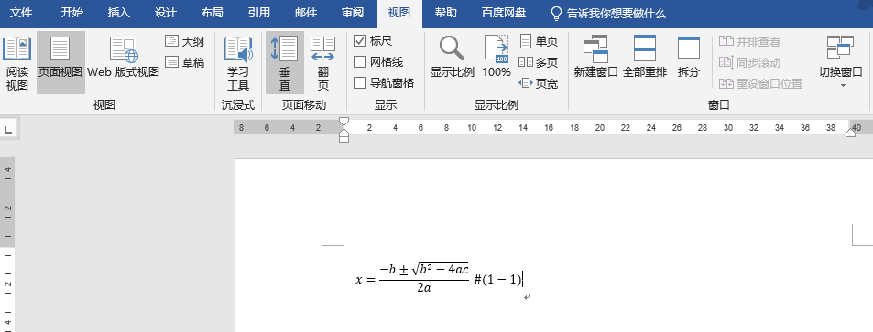This screenshot has width=873, height=332.
Task: Choose 单页 one page zoom
Action: (x=539, y=41)
